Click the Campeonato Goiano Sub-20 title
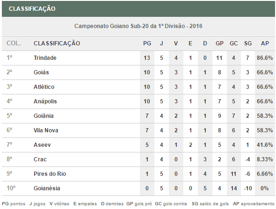Screen dimensions: 276x209 pos(138,26)
